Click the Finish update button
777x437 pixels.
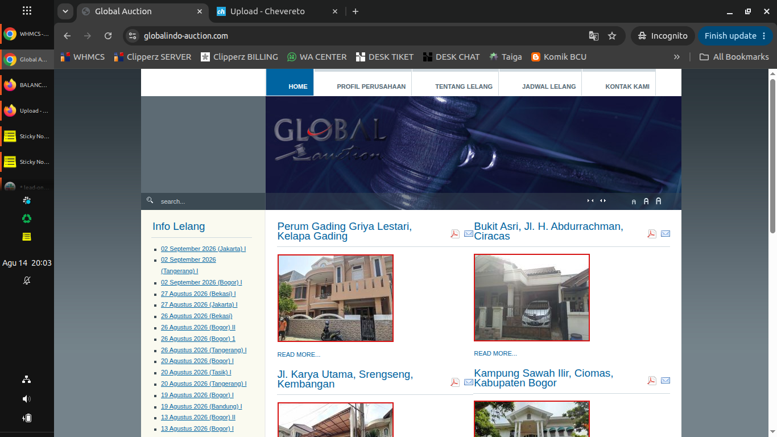tap(735, 36)
